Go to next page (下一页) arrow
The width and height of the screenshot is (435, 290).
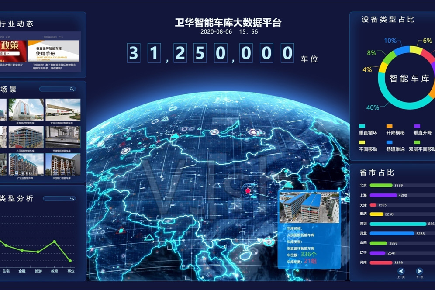419,271
